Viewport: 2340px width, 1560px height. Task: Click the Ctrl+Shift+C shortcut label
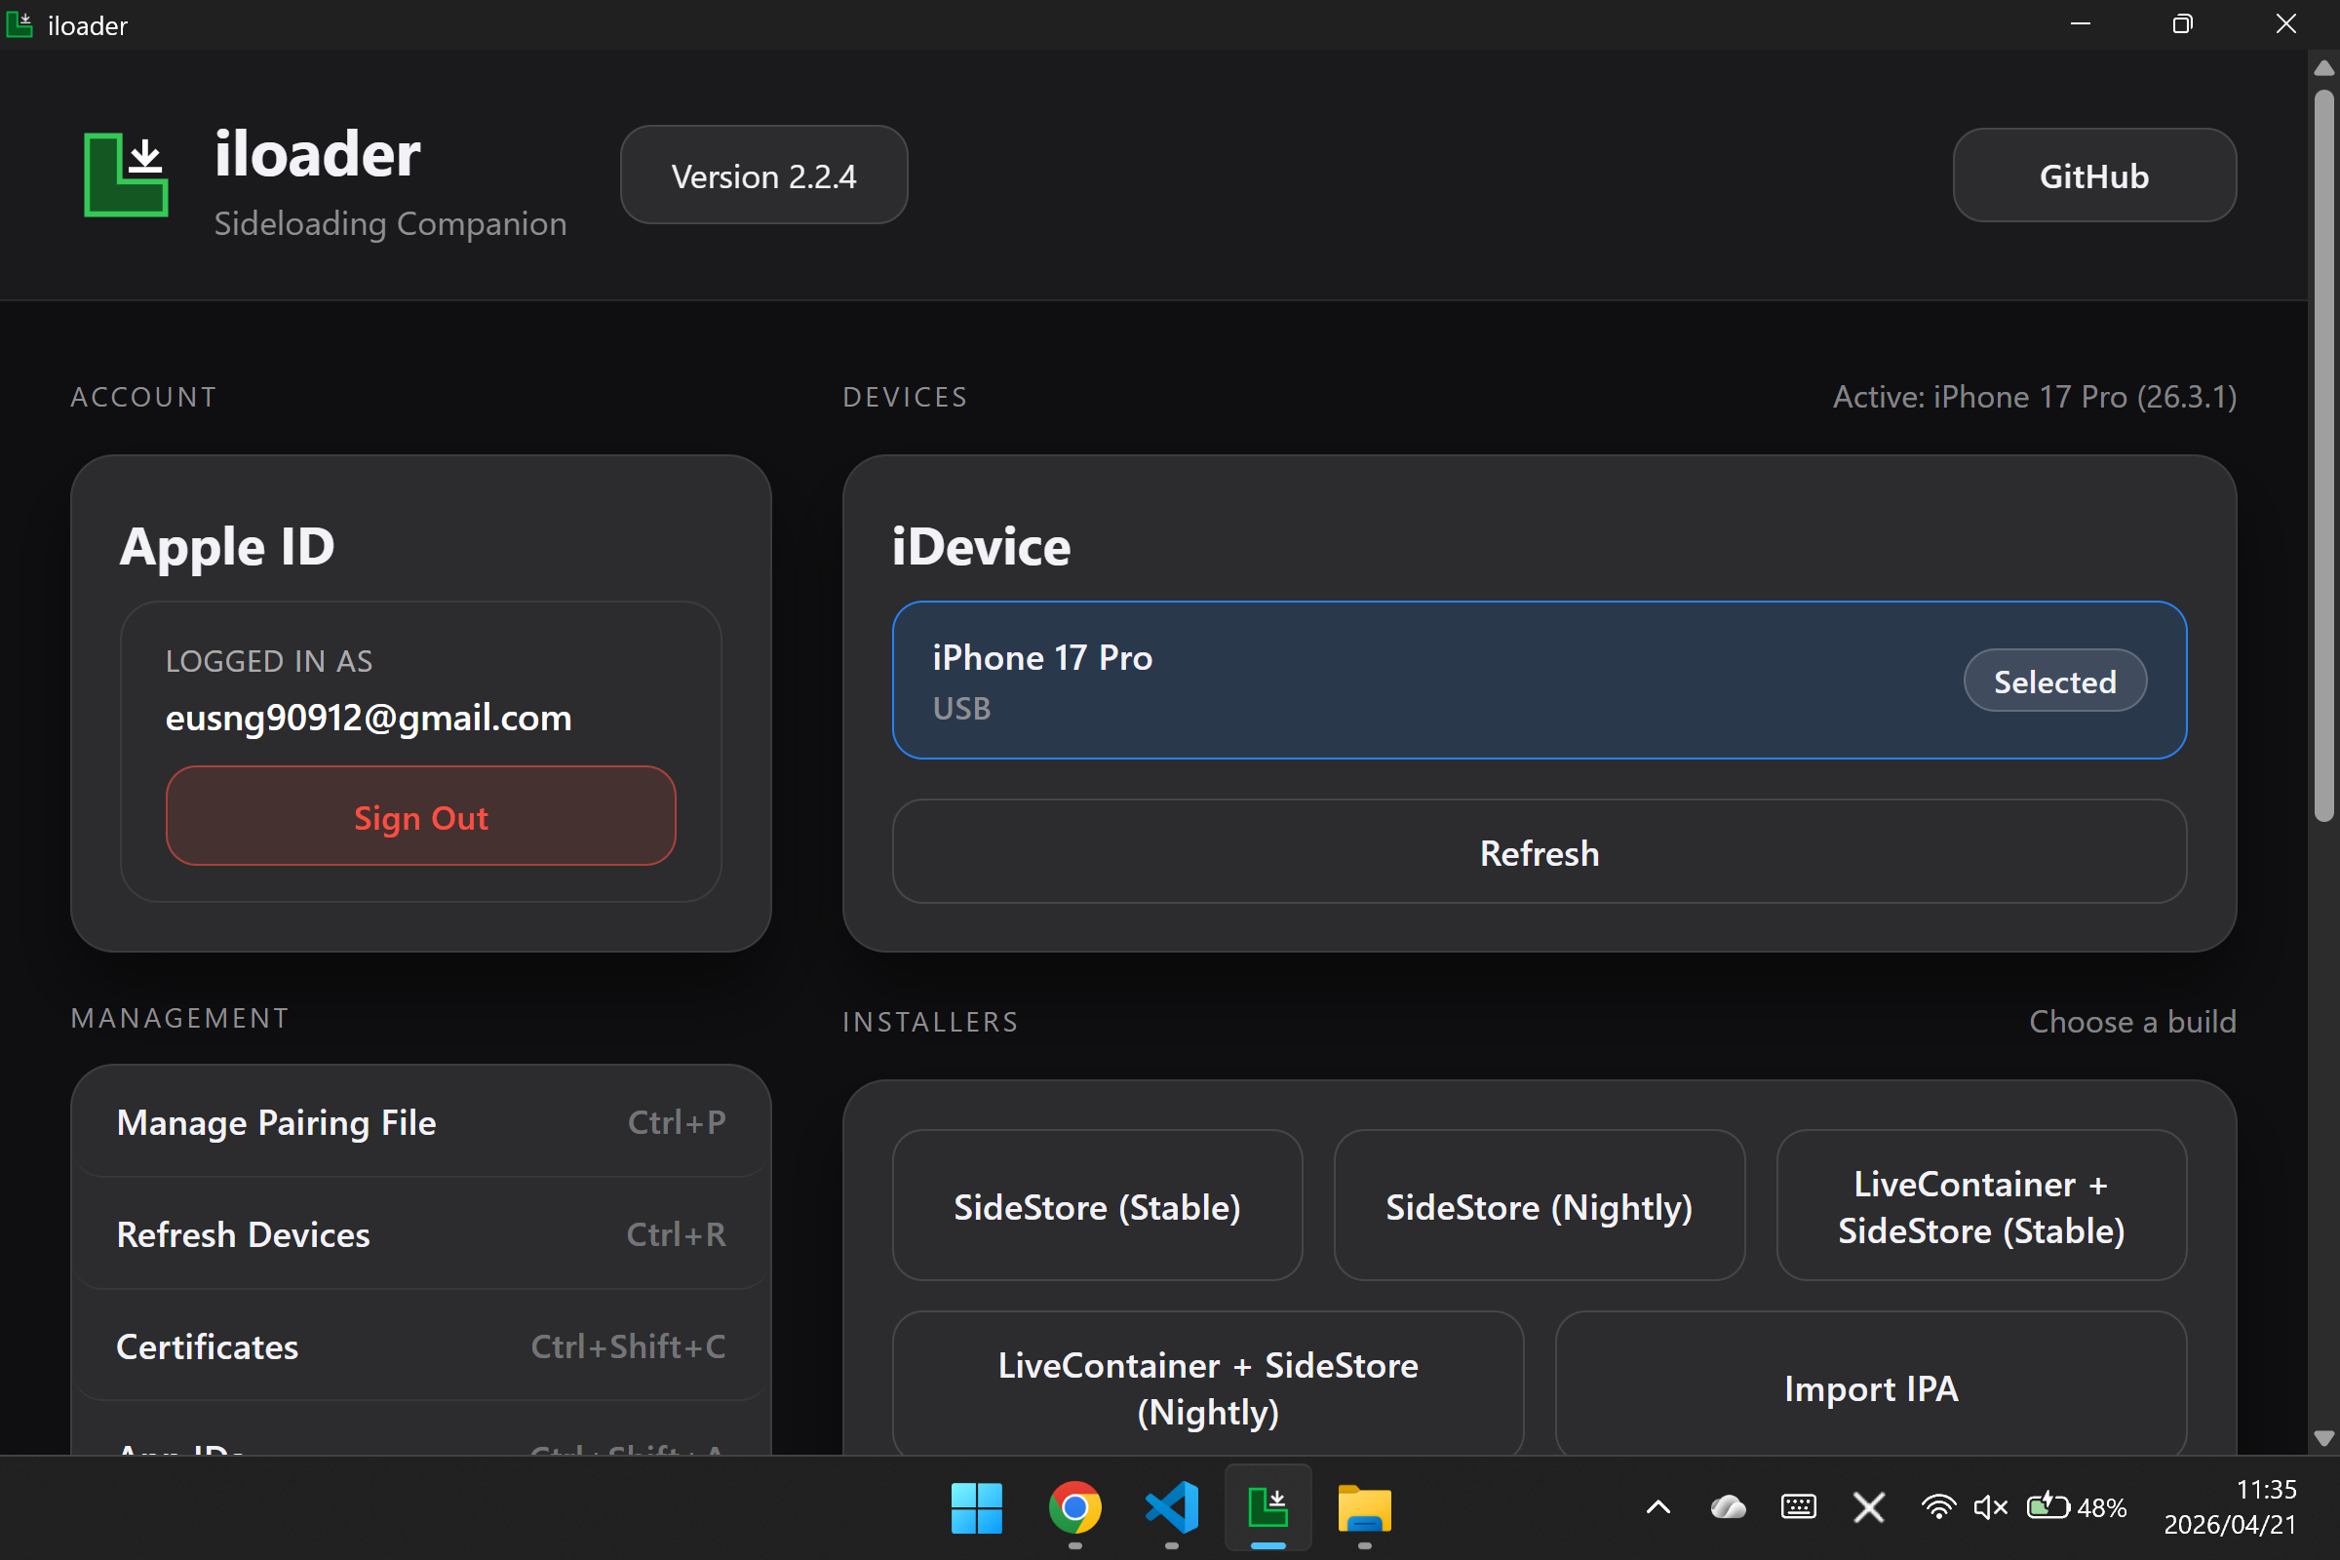point(628,1346)
